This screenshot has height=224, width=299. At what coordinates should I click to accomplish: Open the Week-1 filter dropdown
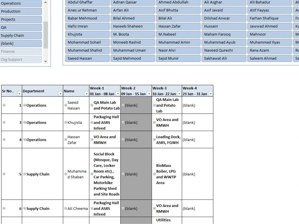[118, 94]
